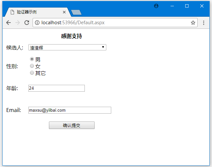Switch to the 验证器示例 tab
Viewport: 212px width, 167px height.
click(36, 12)
